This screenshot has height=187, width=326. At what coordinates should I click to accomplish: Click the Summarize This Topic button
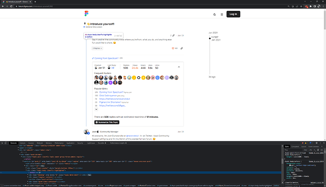tap(107, 122)
